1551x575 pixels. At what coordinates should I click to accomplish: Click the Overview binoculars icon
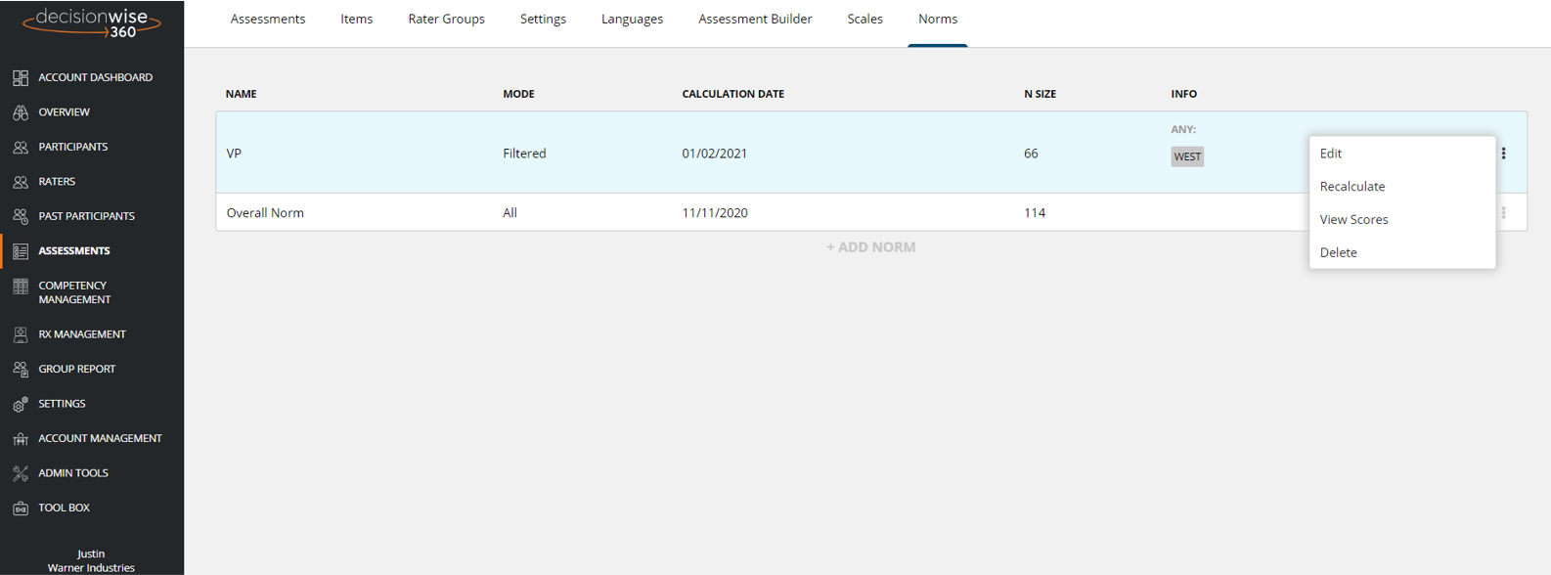click(x=21, y=112)
